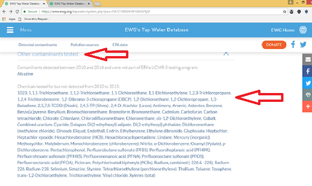Print page using side bar icon
This screenshot has width=312, height=186.
point(308,95)
